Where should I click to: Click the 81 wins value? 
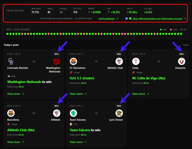point(49,12)
